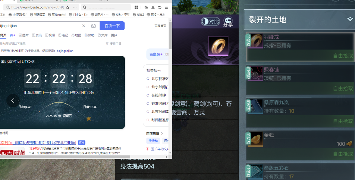Click the 桑原森九岚 item icon
355x180 pixels.
(x=257, y=106)
